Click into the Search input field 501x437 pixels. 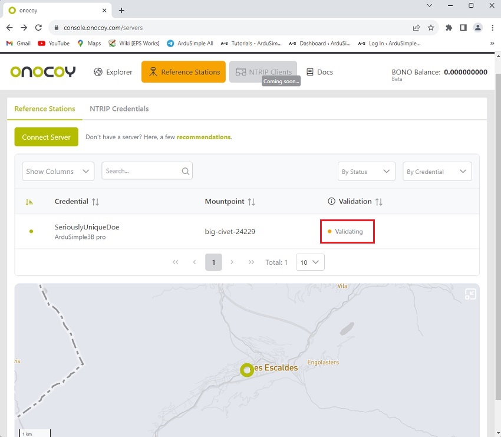[x=141, y=171]
